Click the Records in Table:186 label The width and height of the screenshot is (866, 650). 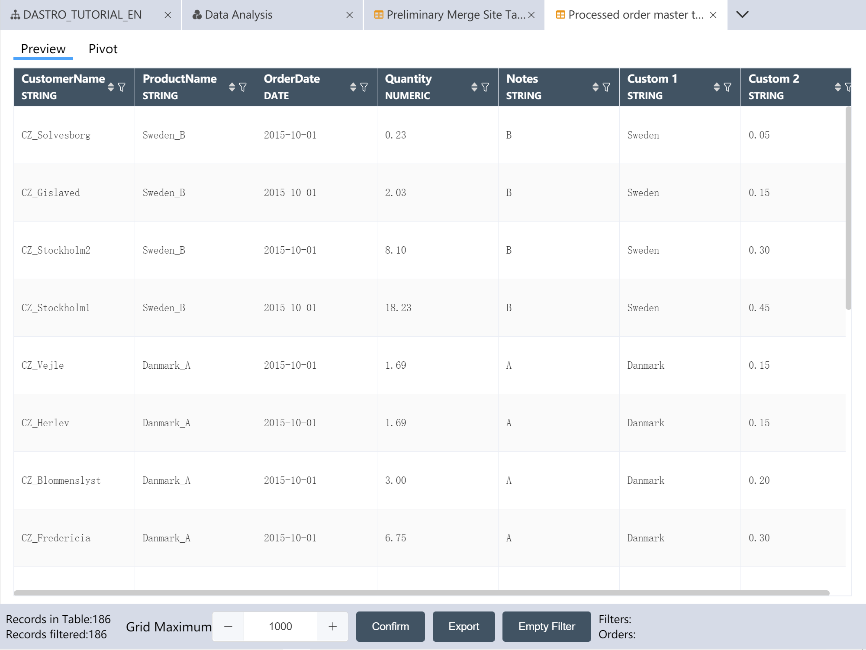click(58, 619)
